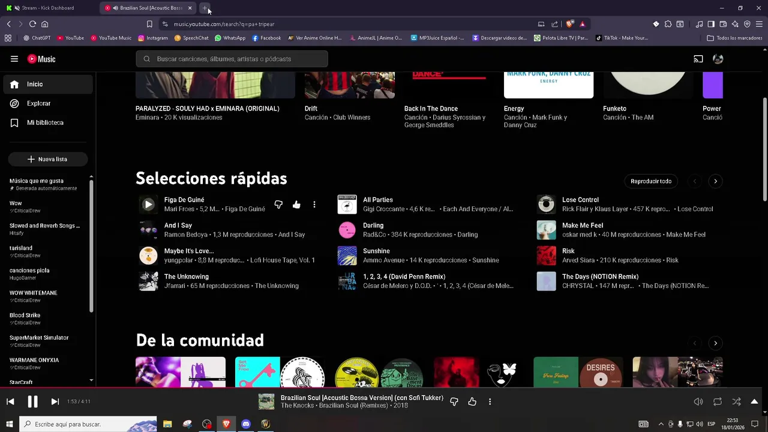Focus the Buscar canciones search field
The width and height of the screenshot is (768, 432).
click(232, 59)
